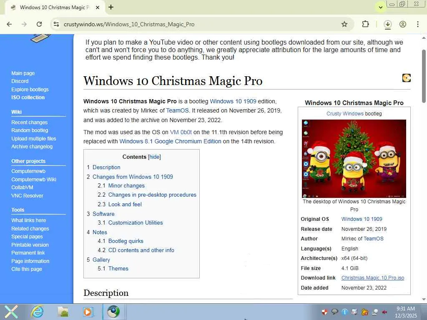Click What links here tool
This screenshot has width=427, height=320.
click(x=29, y=220)
